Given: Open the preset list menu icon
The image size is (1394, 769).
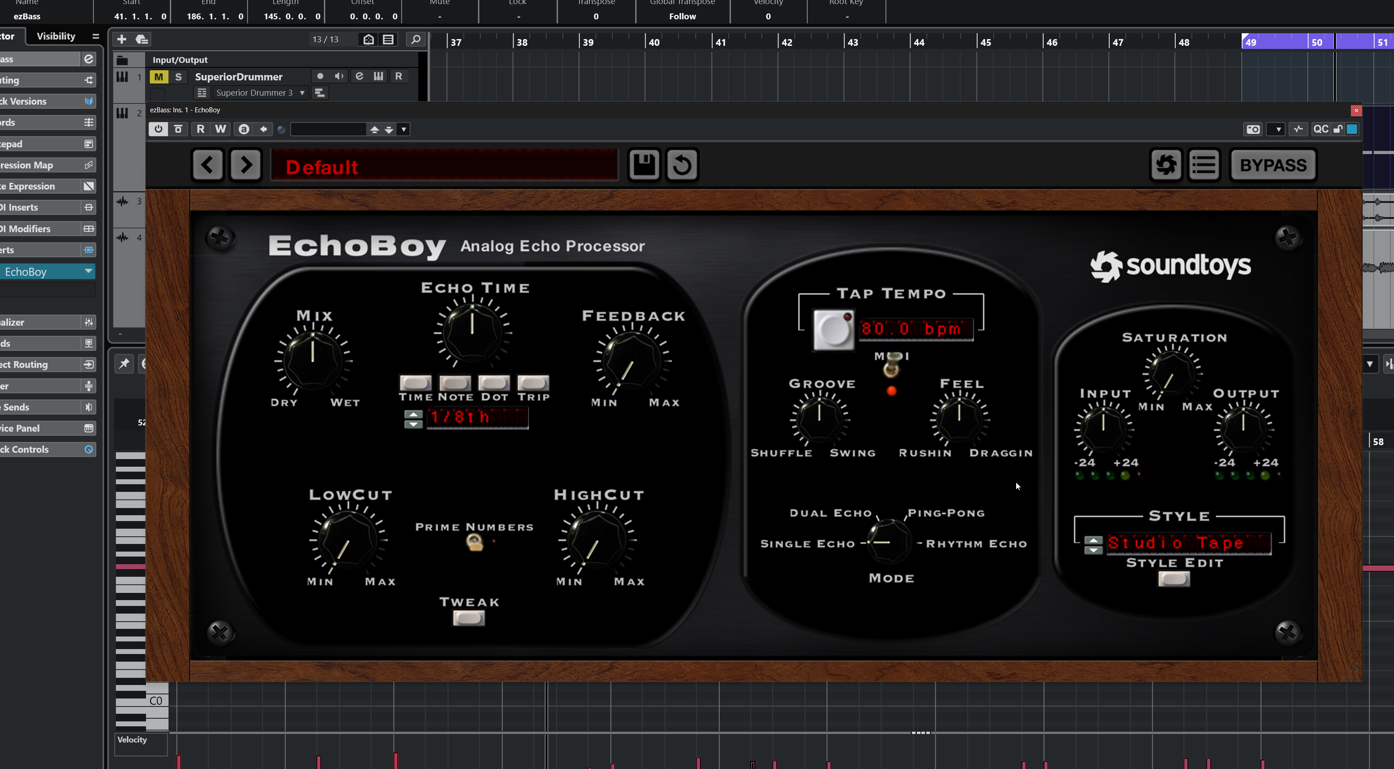Looking at the screenshot, I should click(x=1204, y=164).
